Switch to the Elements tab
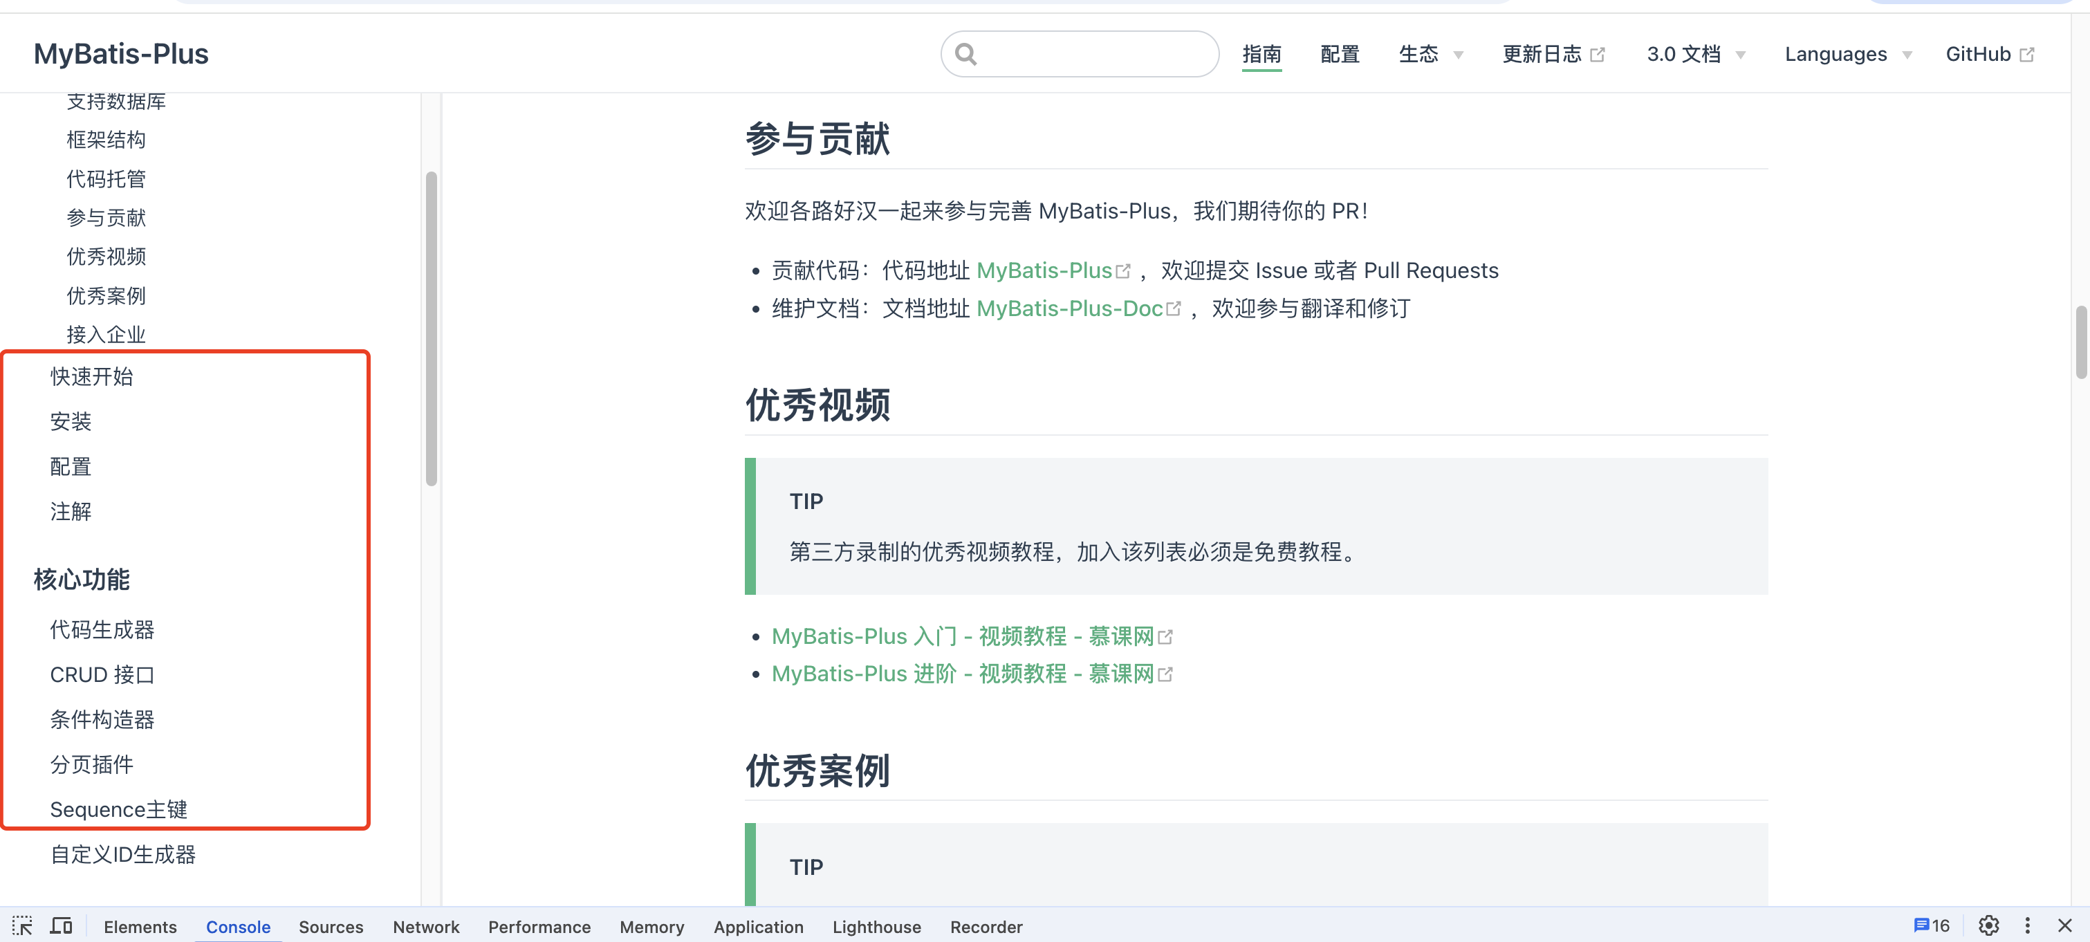Image resolution: width=2090 pixels, height=942 pixels. coord(140,927)
